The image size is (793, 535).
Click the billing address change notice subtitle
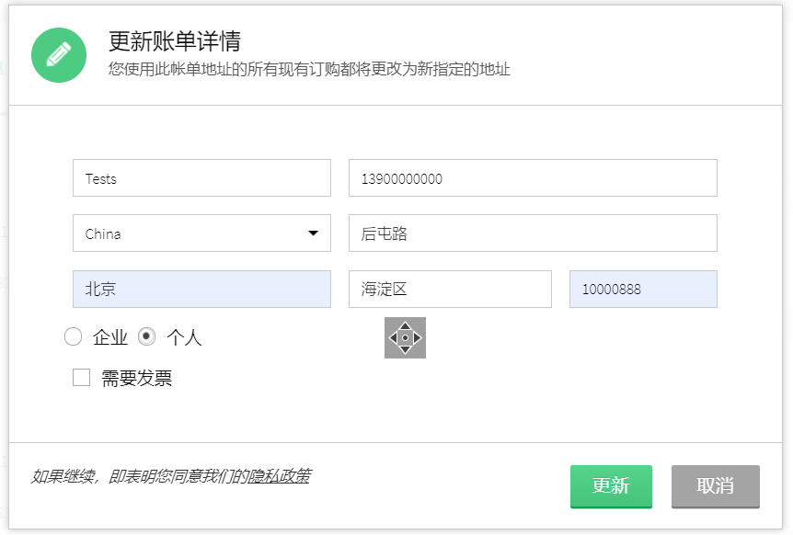pos(309,70)
